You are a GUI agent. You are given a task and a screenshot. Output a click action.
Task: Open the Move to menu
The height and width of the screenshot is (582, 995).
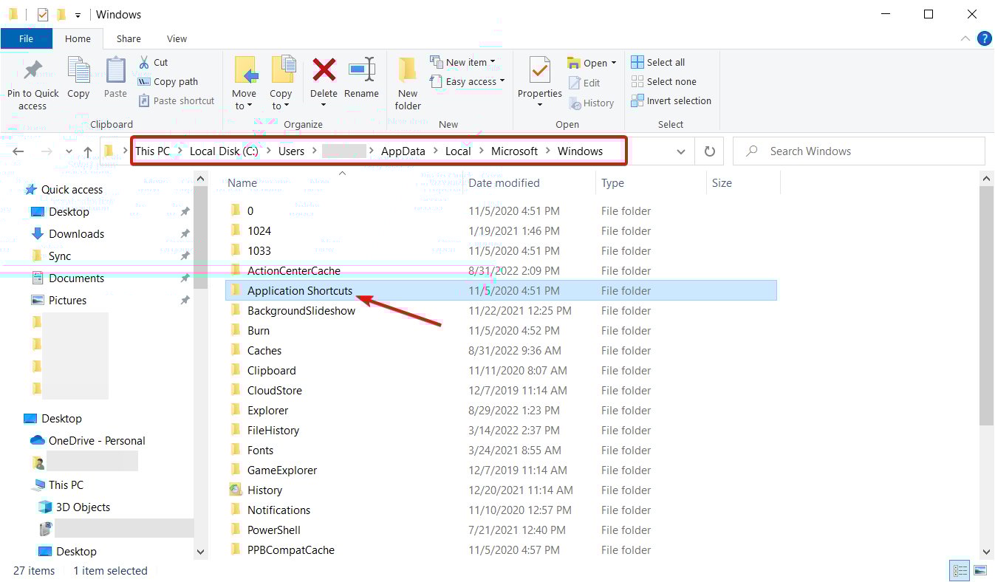coord(244,83)
